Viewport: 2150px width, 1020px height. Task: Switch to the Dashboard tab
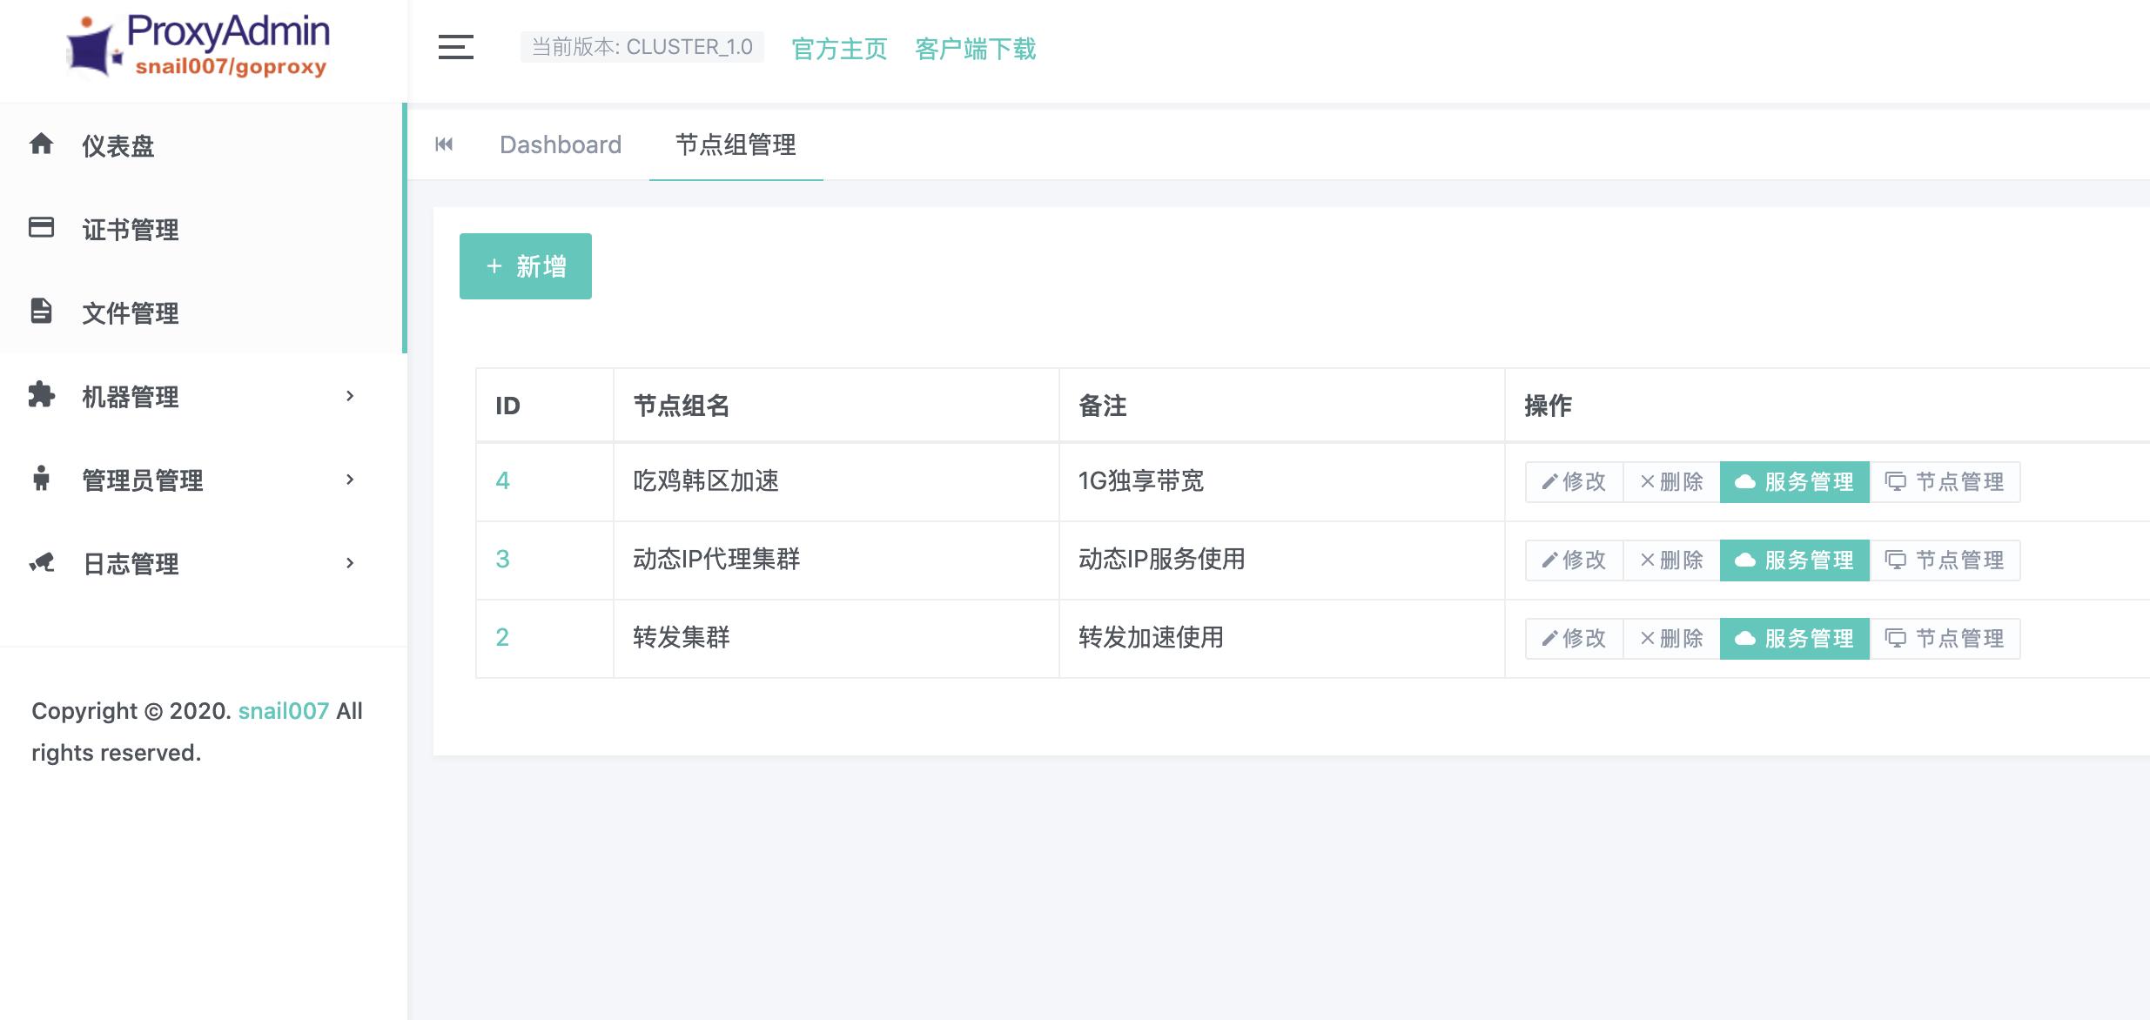point(561,144)
